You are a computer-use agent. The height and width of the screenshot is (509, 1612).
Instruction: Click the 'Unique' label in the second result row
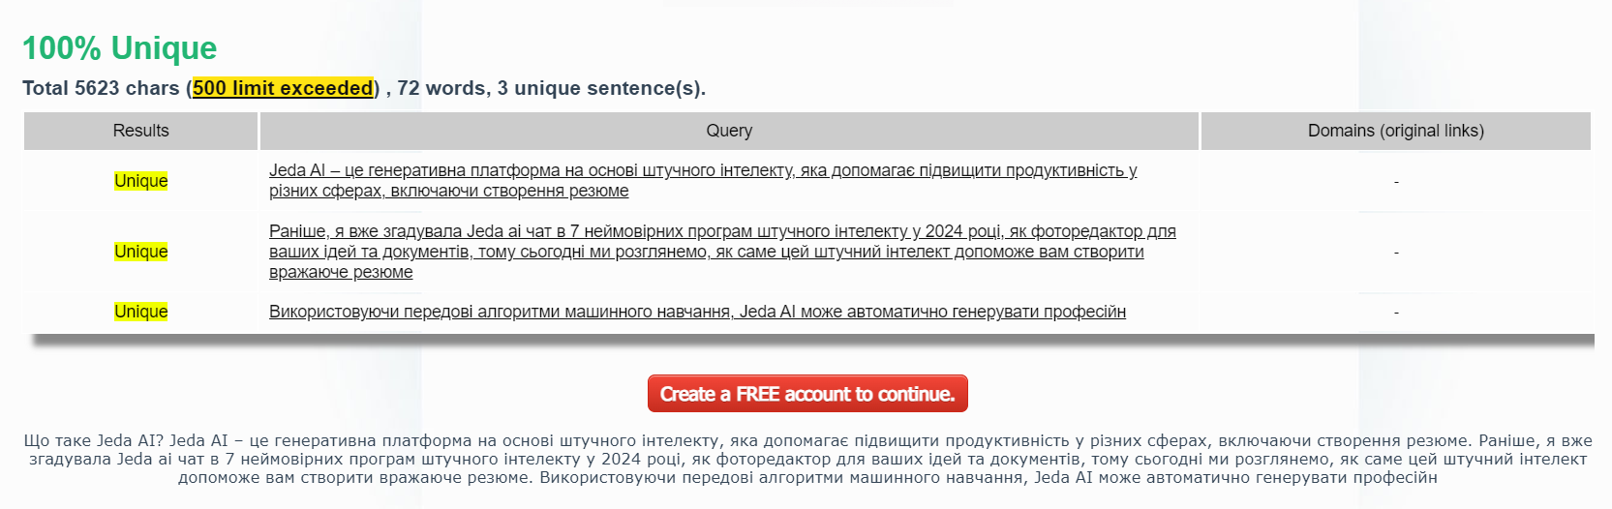141,252
